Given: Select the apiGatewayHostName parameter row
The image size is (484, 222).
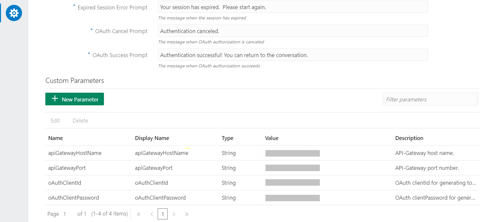Looking at the screenshot, I should [x=75, y=153].
